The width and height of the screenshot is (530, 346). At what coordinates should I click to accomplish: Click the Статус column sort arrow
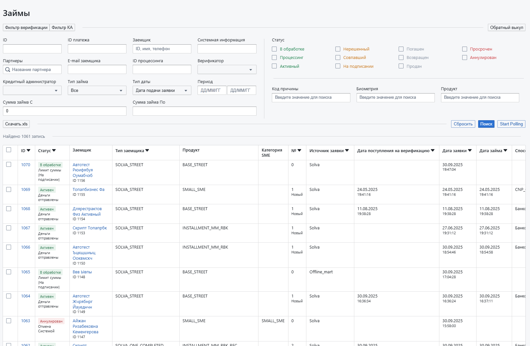pos(54,151)
